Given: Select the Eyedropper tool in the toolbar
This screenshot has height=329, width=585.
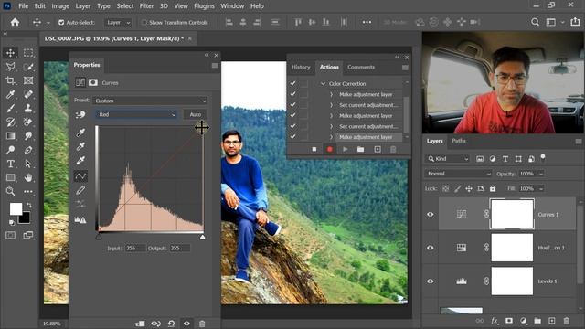Looking at the screenshot, I should pyautogui.click(x=10, y=94).
